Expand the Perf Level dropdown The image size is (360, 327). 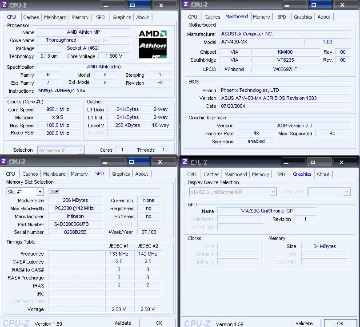(x=346, y=192)
